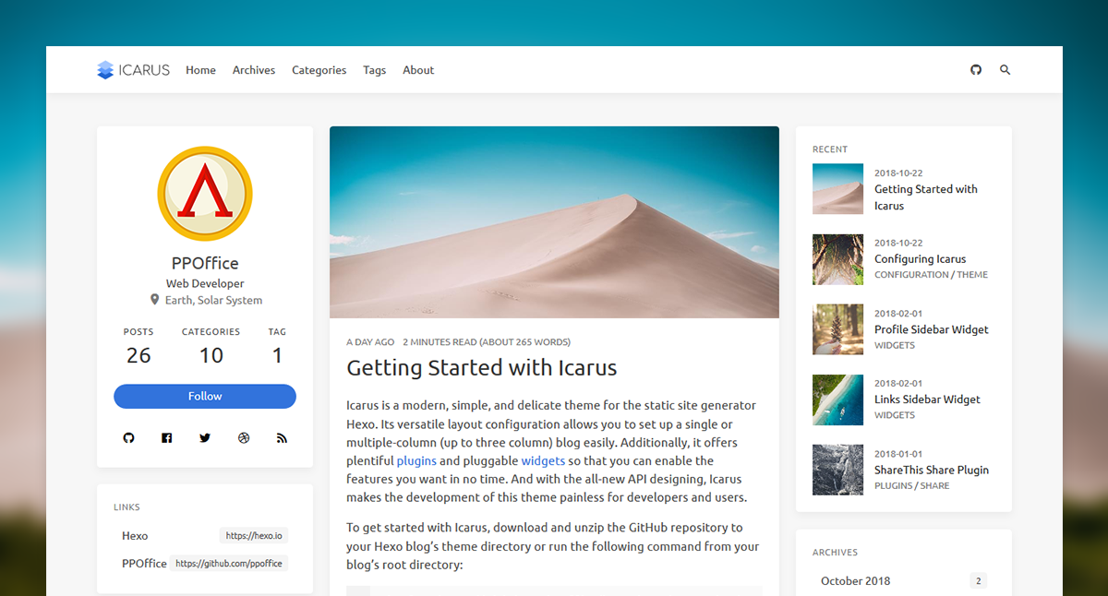
Task: Open PLUGINS / SHARE category link
Action: coord(911,485)
